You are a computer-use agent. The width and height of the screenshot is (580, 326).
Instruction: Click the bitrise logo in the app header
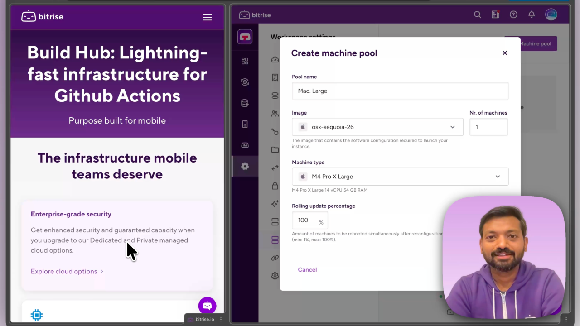(x=255, y=15)
